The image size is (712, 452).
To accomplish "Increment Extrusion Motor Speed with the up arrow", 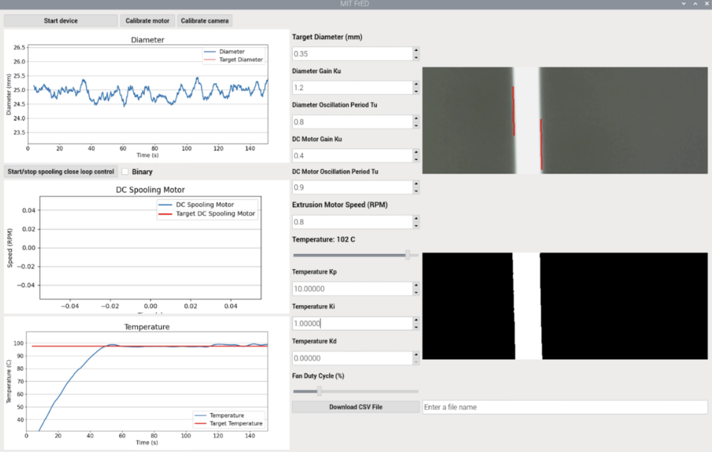I will tap(417, 219).
